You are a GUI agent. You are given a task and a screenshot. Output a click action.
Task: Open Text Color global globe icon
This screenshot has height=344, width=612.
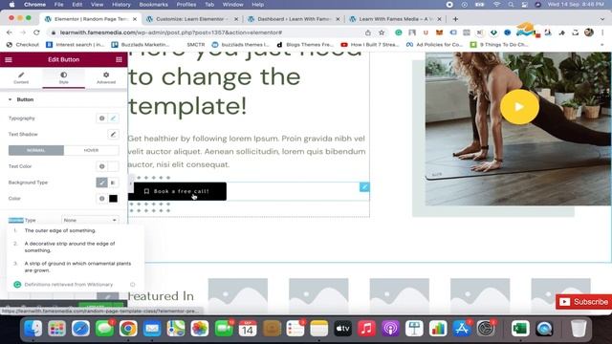(x=102, y=166)
